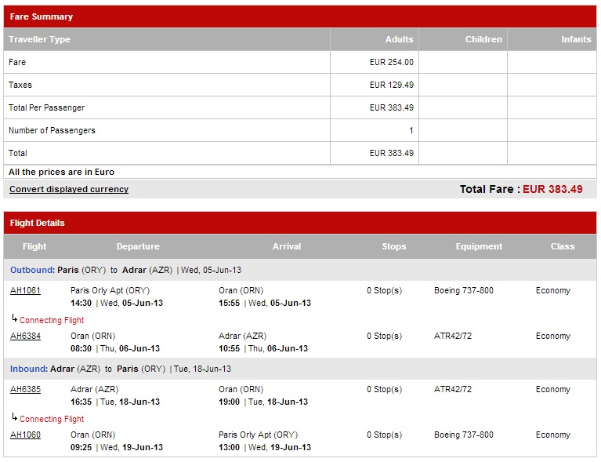Click the Fare Summary red header

300,16
